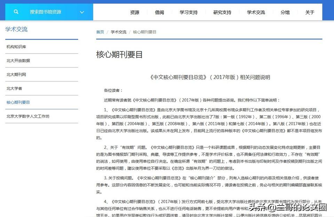Open 北京大学数字人文工作坊 in the sidebar
334x217 pixels.
41,116
